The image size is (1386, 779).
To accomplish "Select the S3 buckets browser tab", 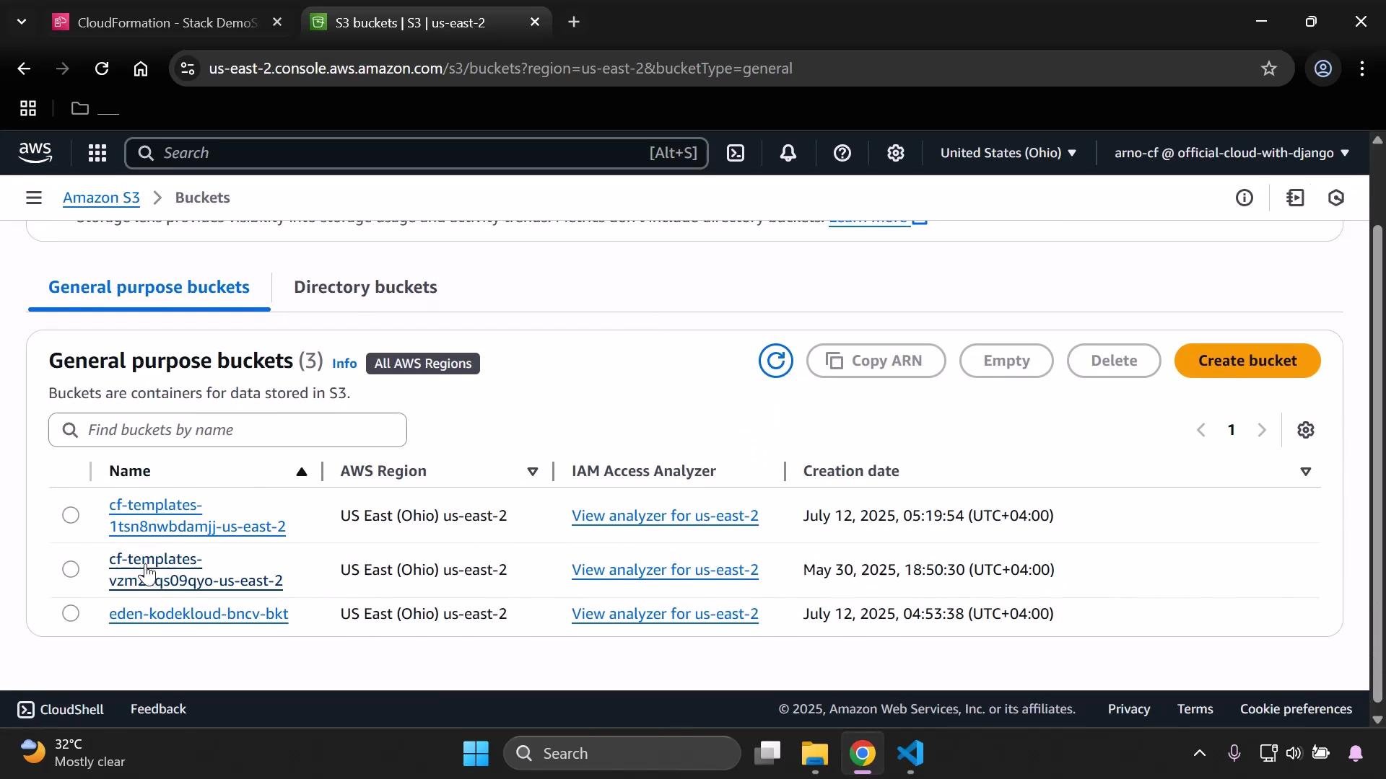I will pos(426,22).
